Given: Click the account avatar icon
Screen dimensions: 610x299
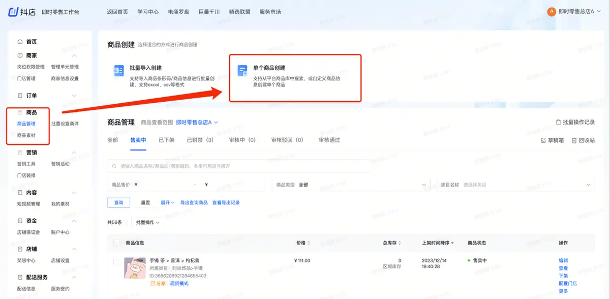Looking at the screenshot, I should pos(552,11).
